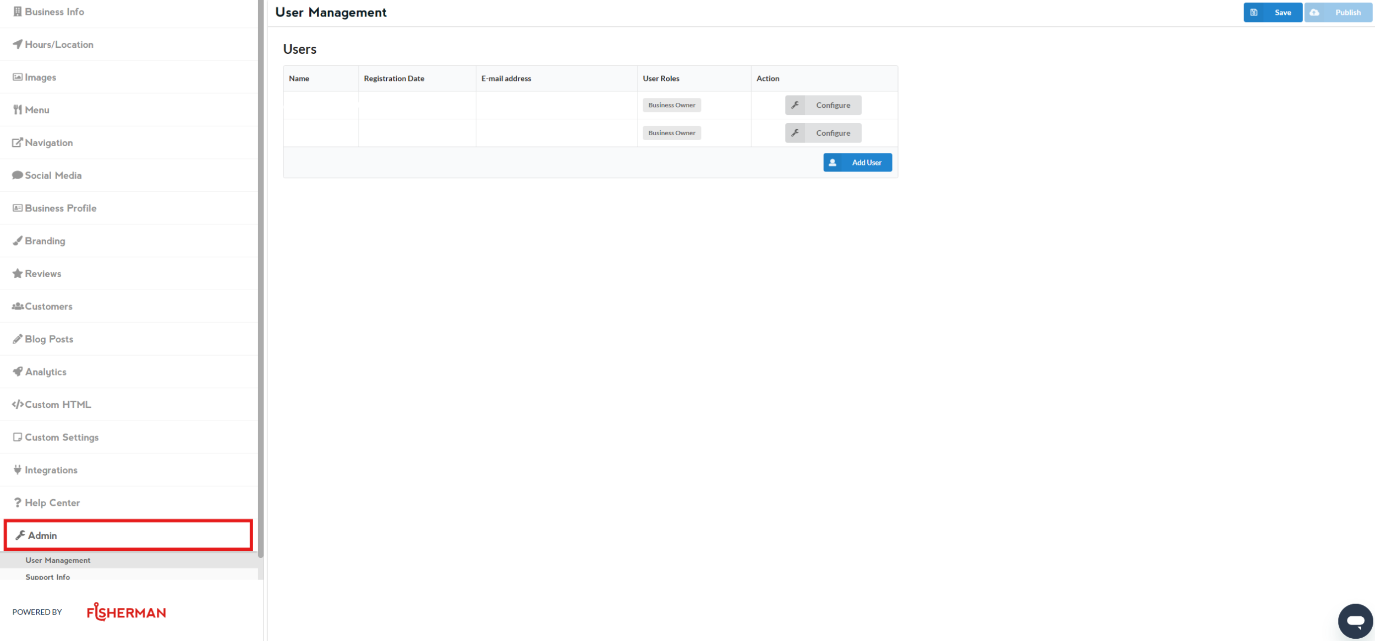Click the Publish button
This screenshot has width=1375, height=641.
pos(1338,12)
